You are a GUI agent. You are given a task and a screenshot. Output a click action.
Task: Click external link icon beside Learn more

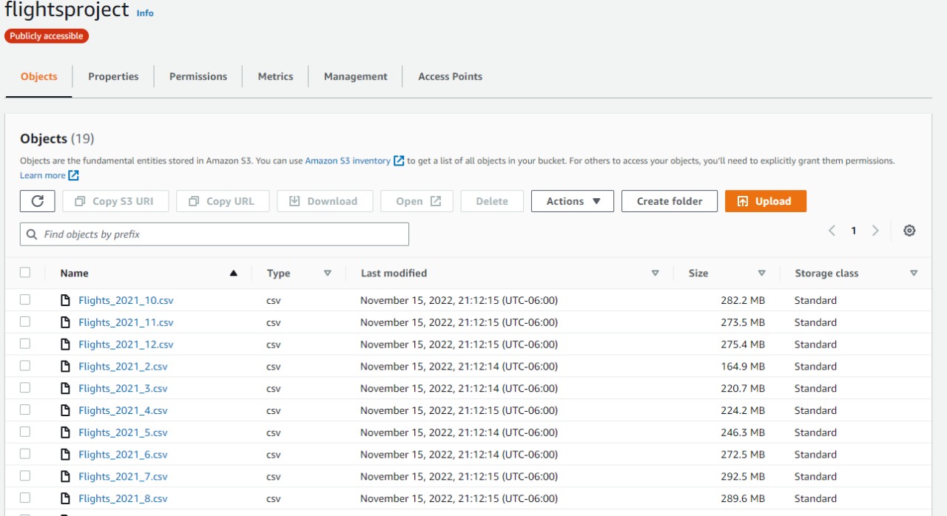click(73, 175)
